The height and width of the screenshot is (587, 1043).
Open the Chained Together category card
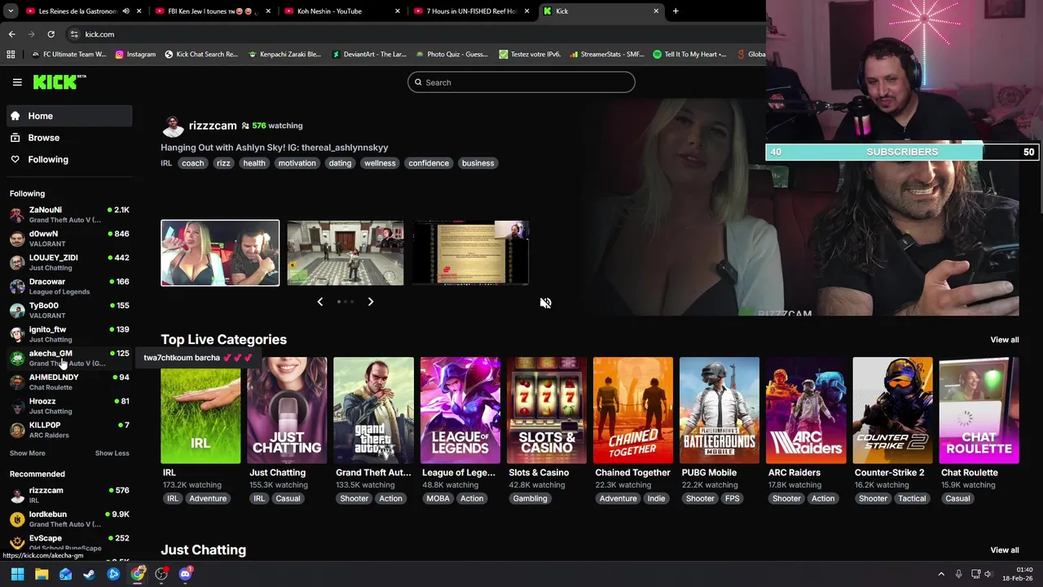coord(633,410)
